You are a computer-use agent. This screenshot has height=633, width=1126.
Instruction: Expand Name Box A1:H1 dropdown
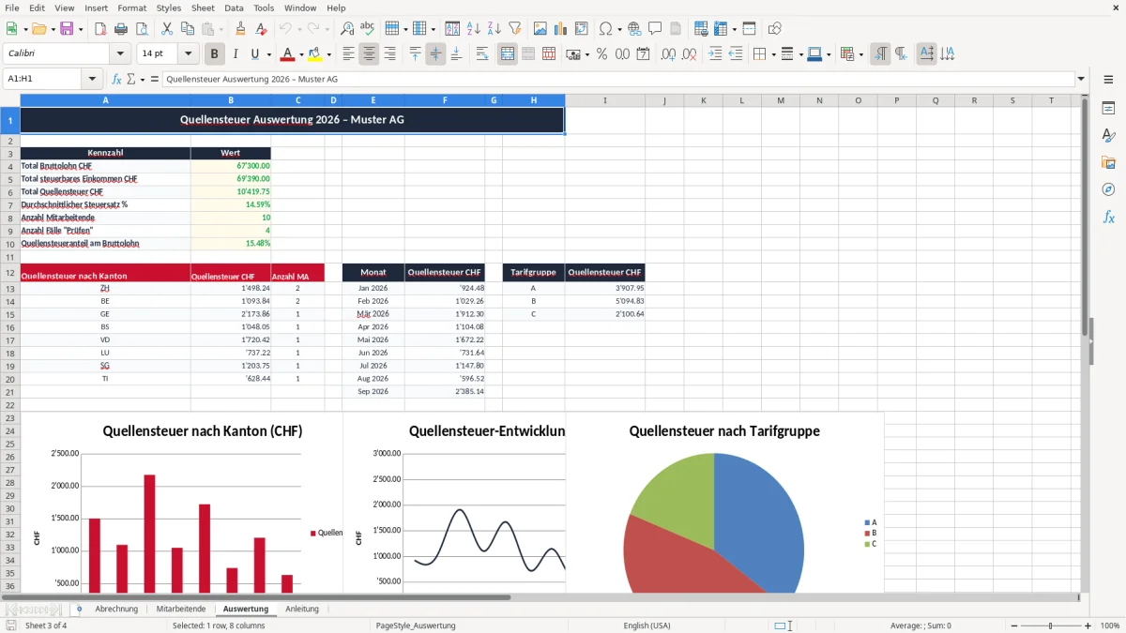click(92, 80)
